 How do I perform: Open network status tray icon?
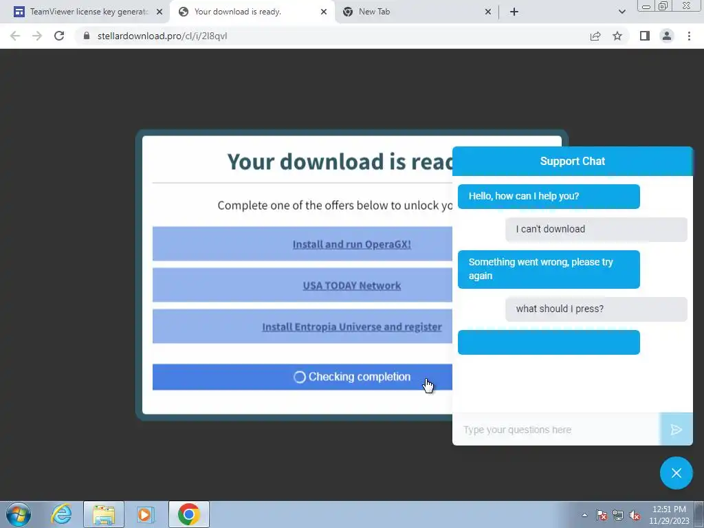tap(618, 515)
